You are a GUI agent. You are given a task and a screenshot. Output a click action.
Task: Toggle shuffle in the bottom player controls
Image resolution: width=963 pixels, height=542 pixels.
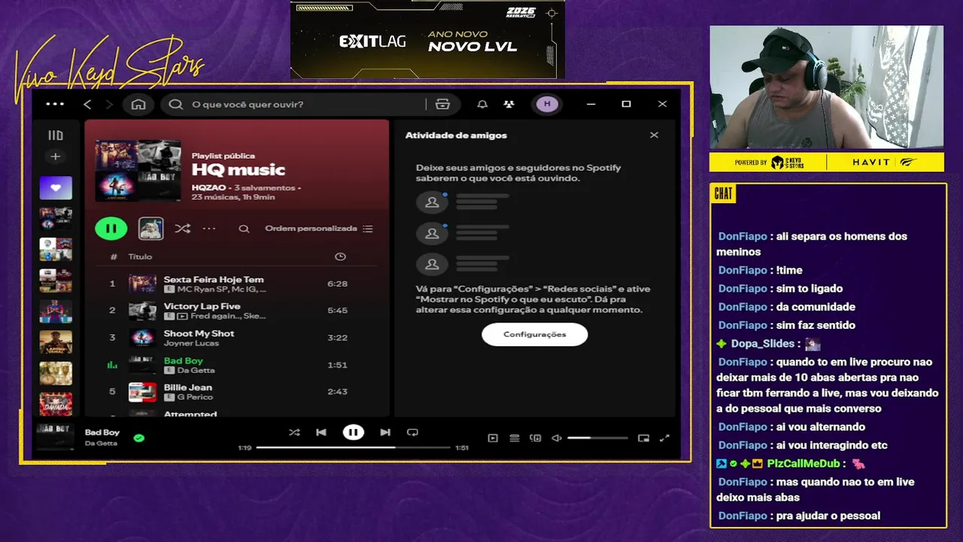(294, 432)
